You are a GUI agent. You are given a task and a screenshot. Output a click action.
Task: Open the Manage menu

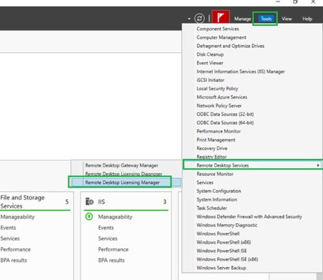[x=243, y=19]
